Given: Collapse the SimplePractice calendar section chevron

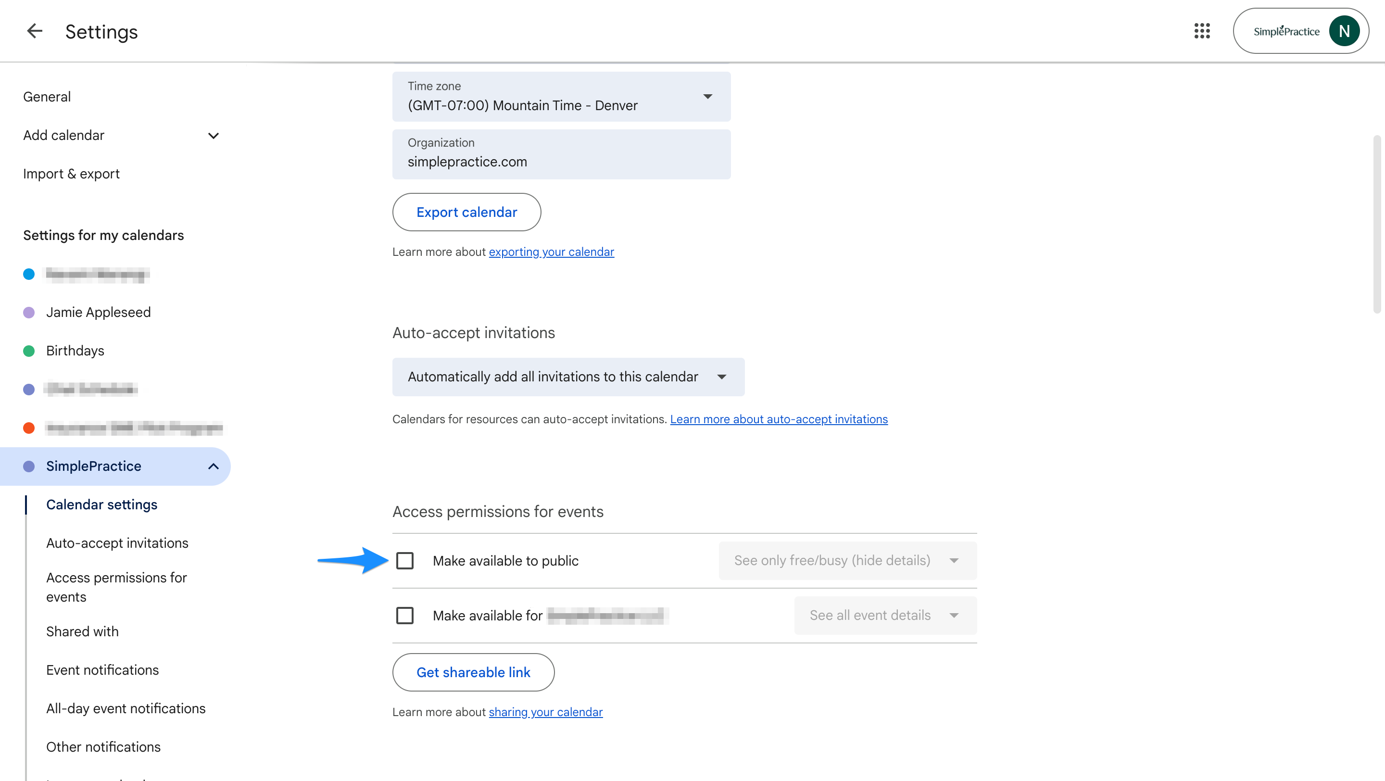Looking at the screenshot, I should pyautogui.click(x=214, y=466).
